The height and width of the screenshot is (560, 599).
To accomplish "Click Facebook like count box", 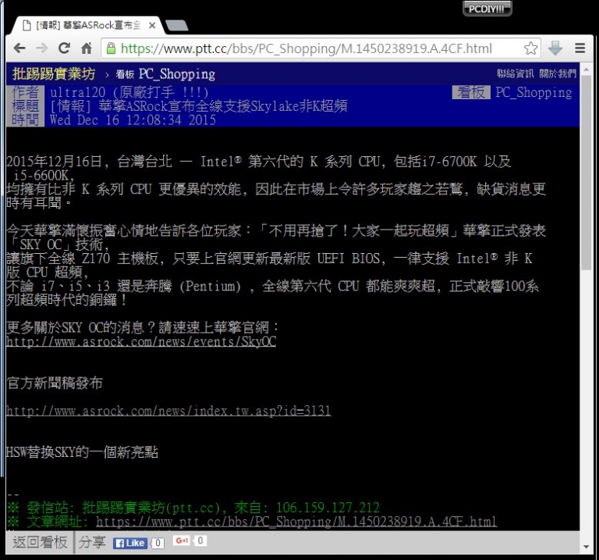I will (158, 543).
